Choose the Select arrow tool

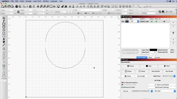[4, 18]
